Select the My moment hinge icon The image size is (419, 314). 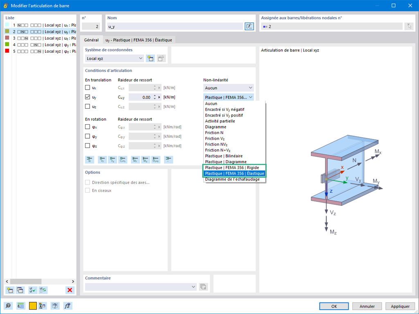pyautogui.click(x=135, y=159)
